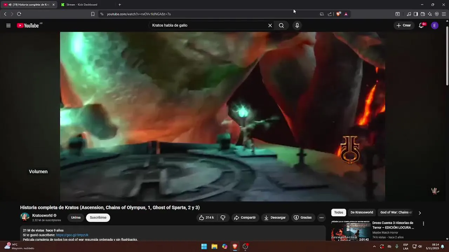Screen dimensions: 449x252
Task: Open the YouTube hamburger guide menu
Action: point(8,26)
